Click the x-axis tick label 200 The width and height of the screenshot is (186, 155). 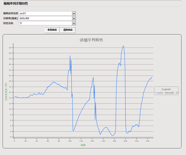click(125, 141)
